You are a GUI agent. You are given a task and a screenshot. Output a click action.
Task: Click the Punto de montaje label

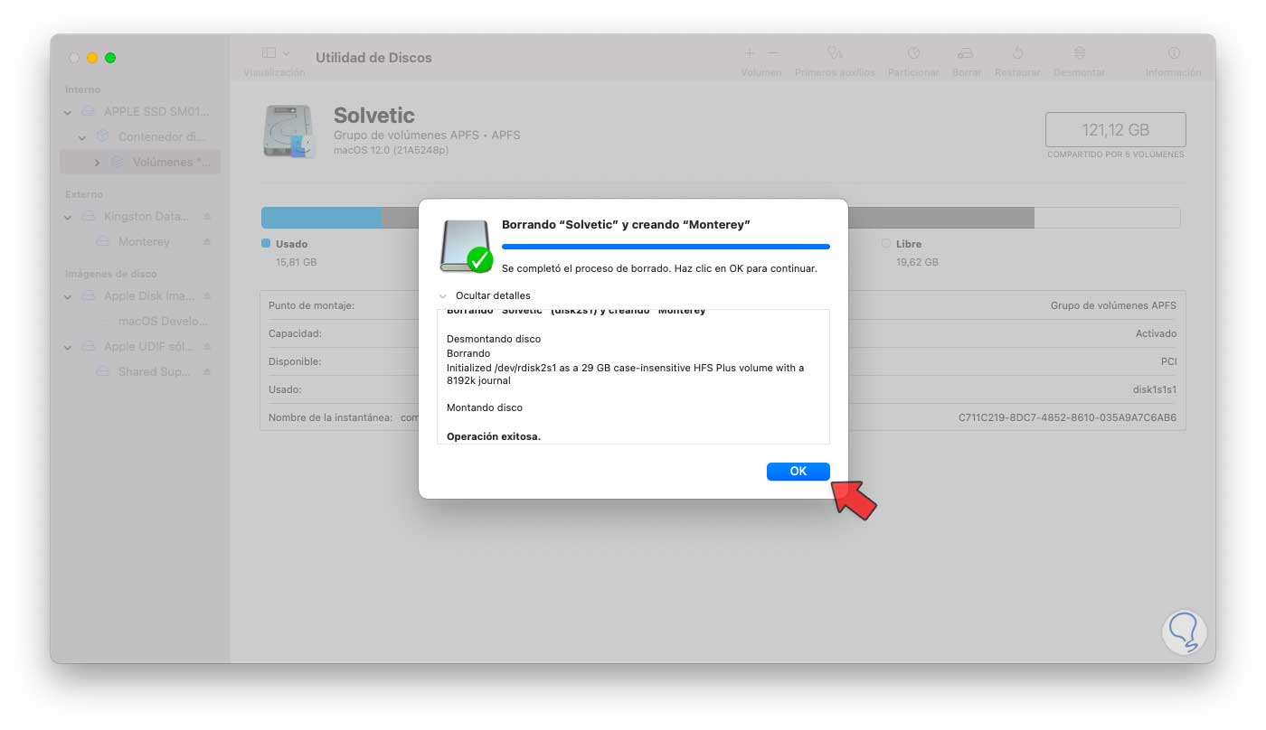pos(311,305)
